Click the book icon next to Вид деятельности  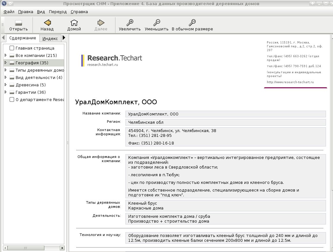click(12, 78)
